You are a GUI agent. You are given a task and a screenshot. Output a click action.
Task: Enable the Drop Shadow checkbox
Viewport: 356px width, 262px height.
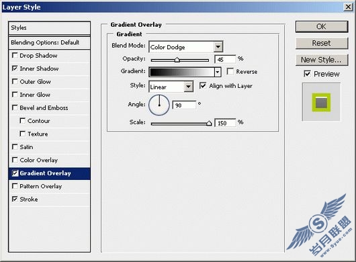tap(15, 55)
